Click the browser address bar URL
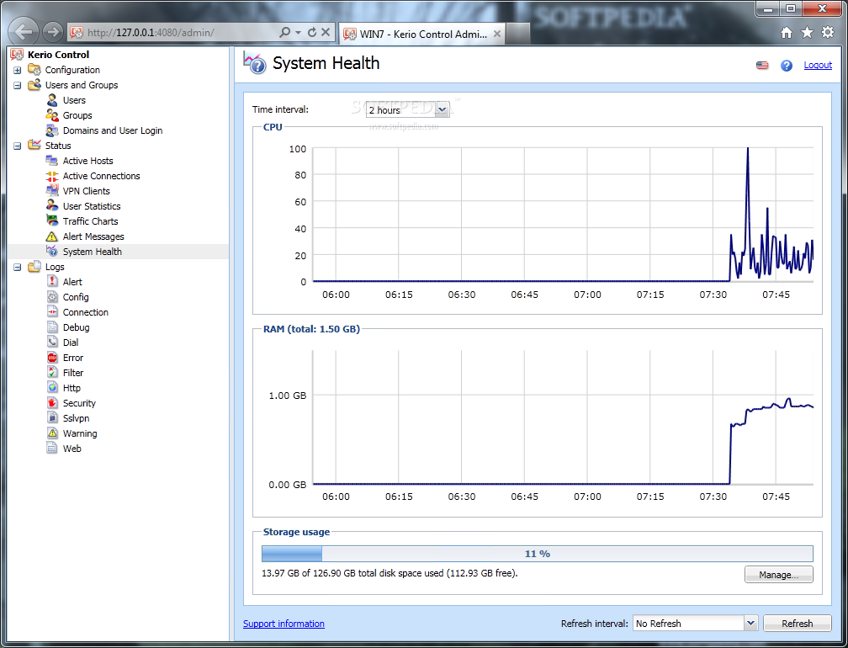Screen dimensions: 848x648 [x=151, y=33]
